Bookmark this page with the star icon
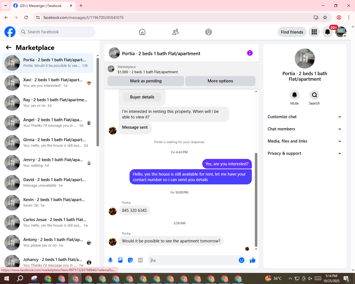Viewport: 355px width, 284px height. (x=325, y=17)
